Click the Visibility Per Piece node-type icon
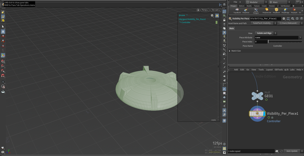The height and width of the screenshot is (156, 304). coord(230,19)
